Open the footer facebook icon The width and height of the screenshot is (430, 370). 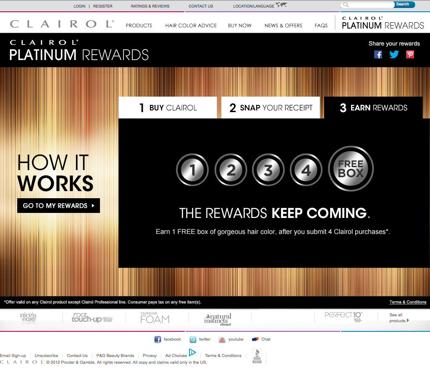(158, 339)
